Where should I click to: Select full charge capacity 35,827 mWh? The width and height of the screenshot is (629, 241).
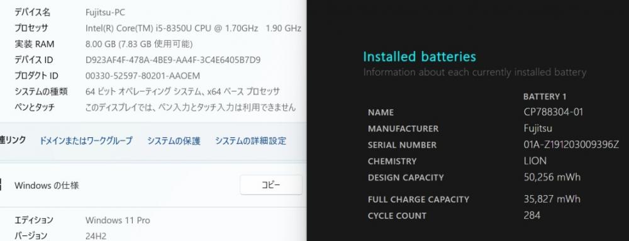(552, 199)
